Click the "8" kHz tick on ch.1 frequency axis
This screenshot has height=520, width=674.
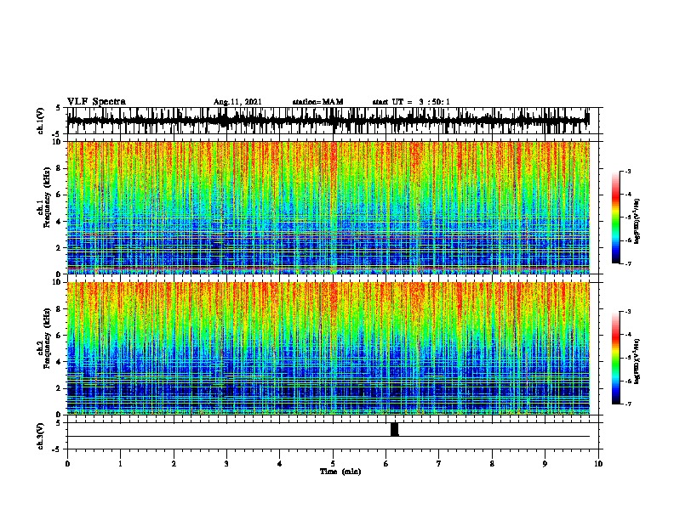[x=60, y=168]
